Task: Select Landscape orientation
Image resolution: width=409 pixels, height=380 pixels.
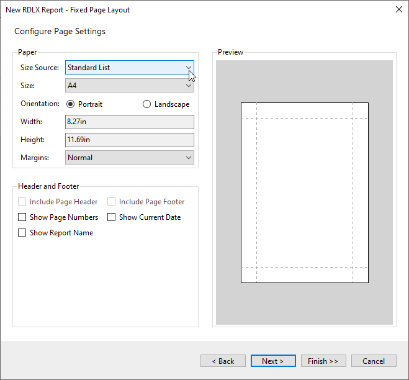Action: 166,104
